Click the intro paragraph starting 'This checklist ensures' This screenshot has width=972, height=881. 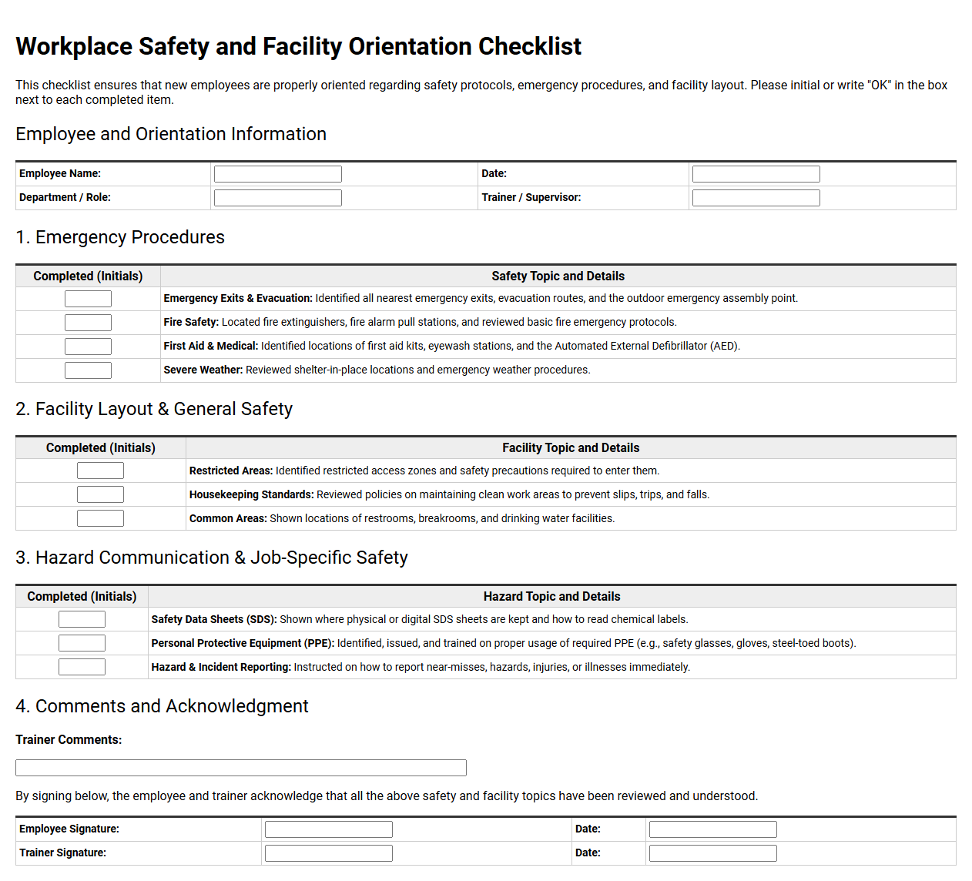tap(481, 92)
